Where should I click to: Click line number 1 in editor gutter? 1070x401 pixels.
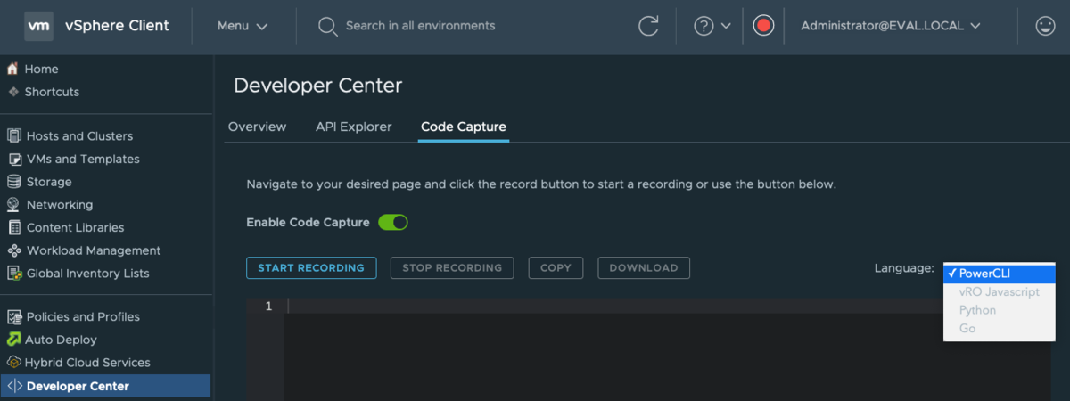point(268,306)
